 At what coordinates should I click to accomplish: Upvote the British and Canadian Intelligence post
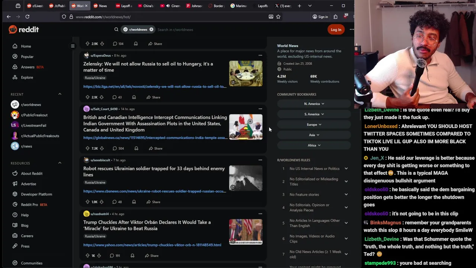click(x=87, y=148)
